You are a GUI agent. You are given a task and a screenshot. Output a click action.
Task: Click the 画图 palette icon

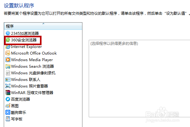click(x=8, y=106)
